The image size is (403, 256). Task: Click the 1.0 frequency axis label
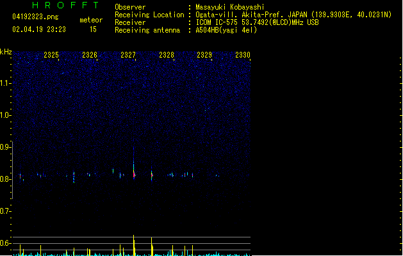pyautogui.click(x=4, y=115)
